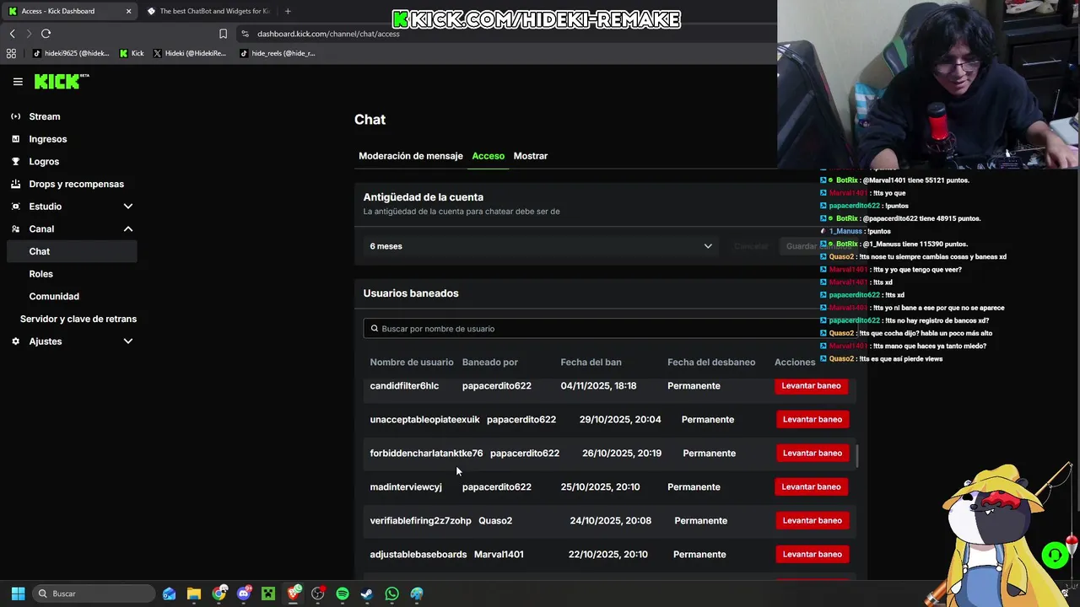This screenshot has height=607, width=1080.
Task: Lift ban for verifiablefiring2z7zohp
Action: coord(812,520)
